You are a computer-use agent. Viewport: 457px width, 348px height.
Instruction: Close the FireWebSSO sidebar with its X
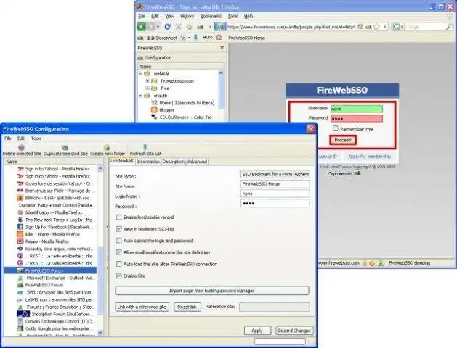[222, 48]
